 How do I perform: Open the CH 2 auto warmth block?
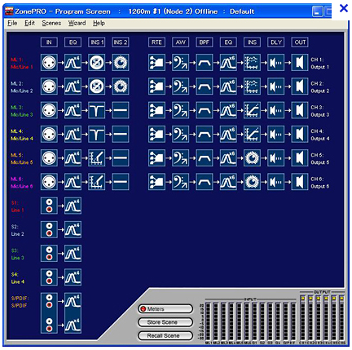[181, 86]
